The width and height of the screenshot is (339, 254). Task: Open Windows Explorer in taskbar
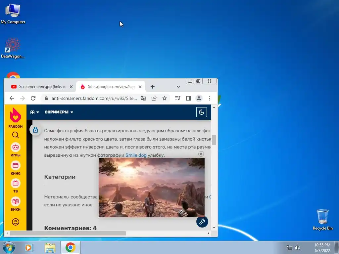tap(50, 247)
